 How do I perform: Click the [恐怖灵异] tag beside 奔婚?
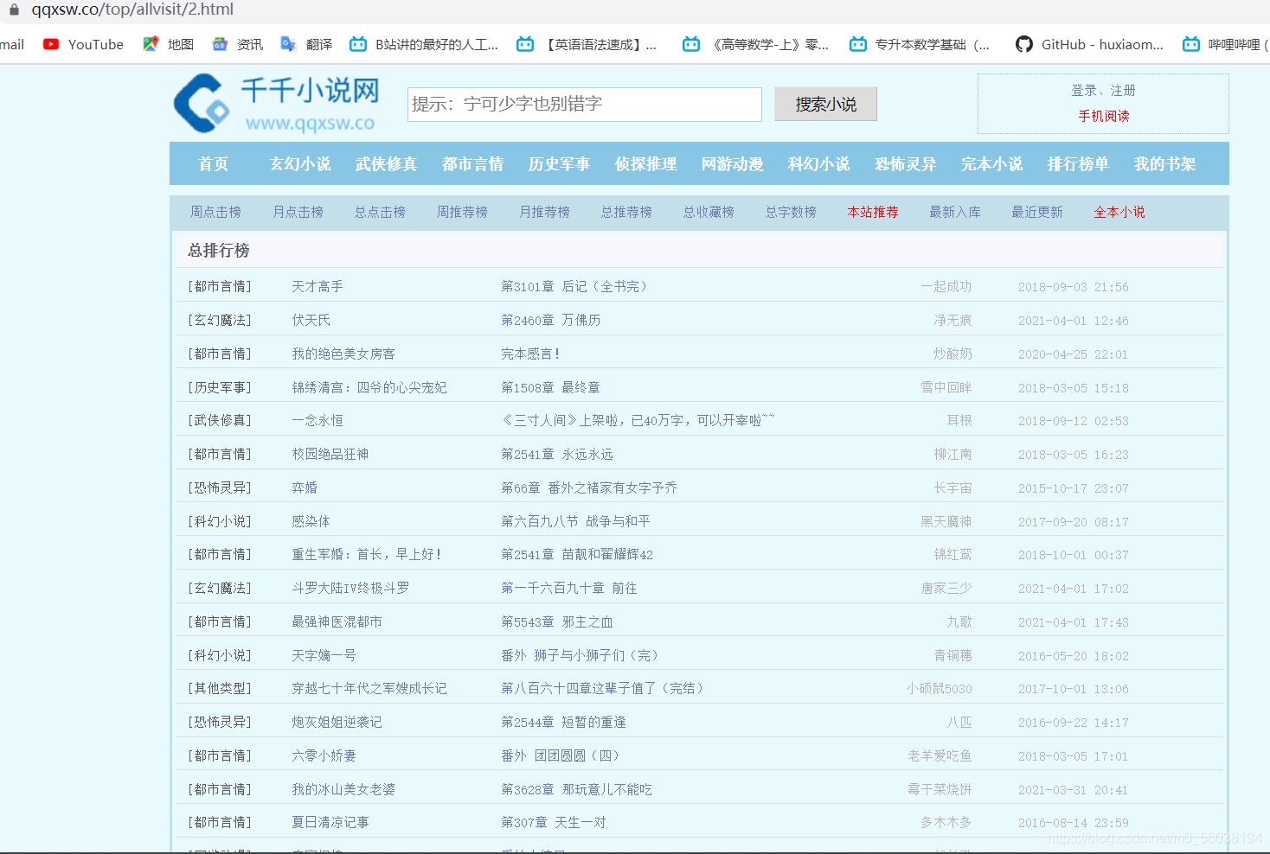[x=220, y=488]
